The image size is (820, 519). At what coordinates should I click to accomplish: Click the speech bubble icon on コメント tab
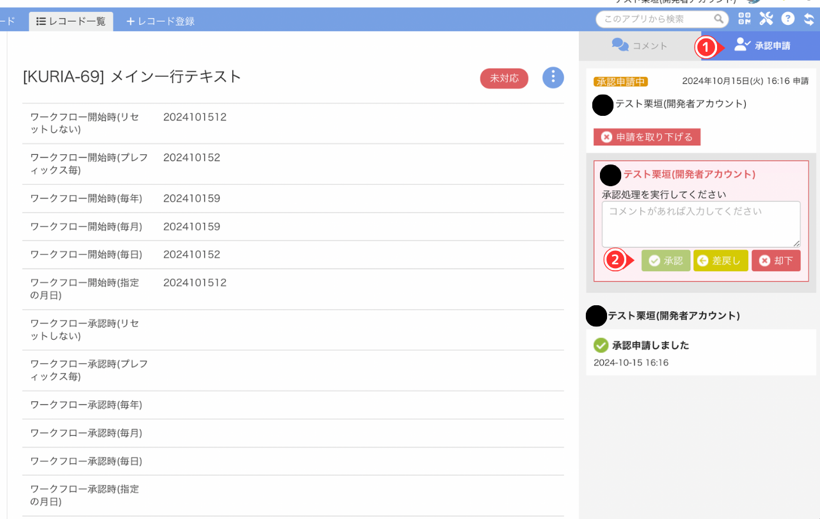(620, 45)
